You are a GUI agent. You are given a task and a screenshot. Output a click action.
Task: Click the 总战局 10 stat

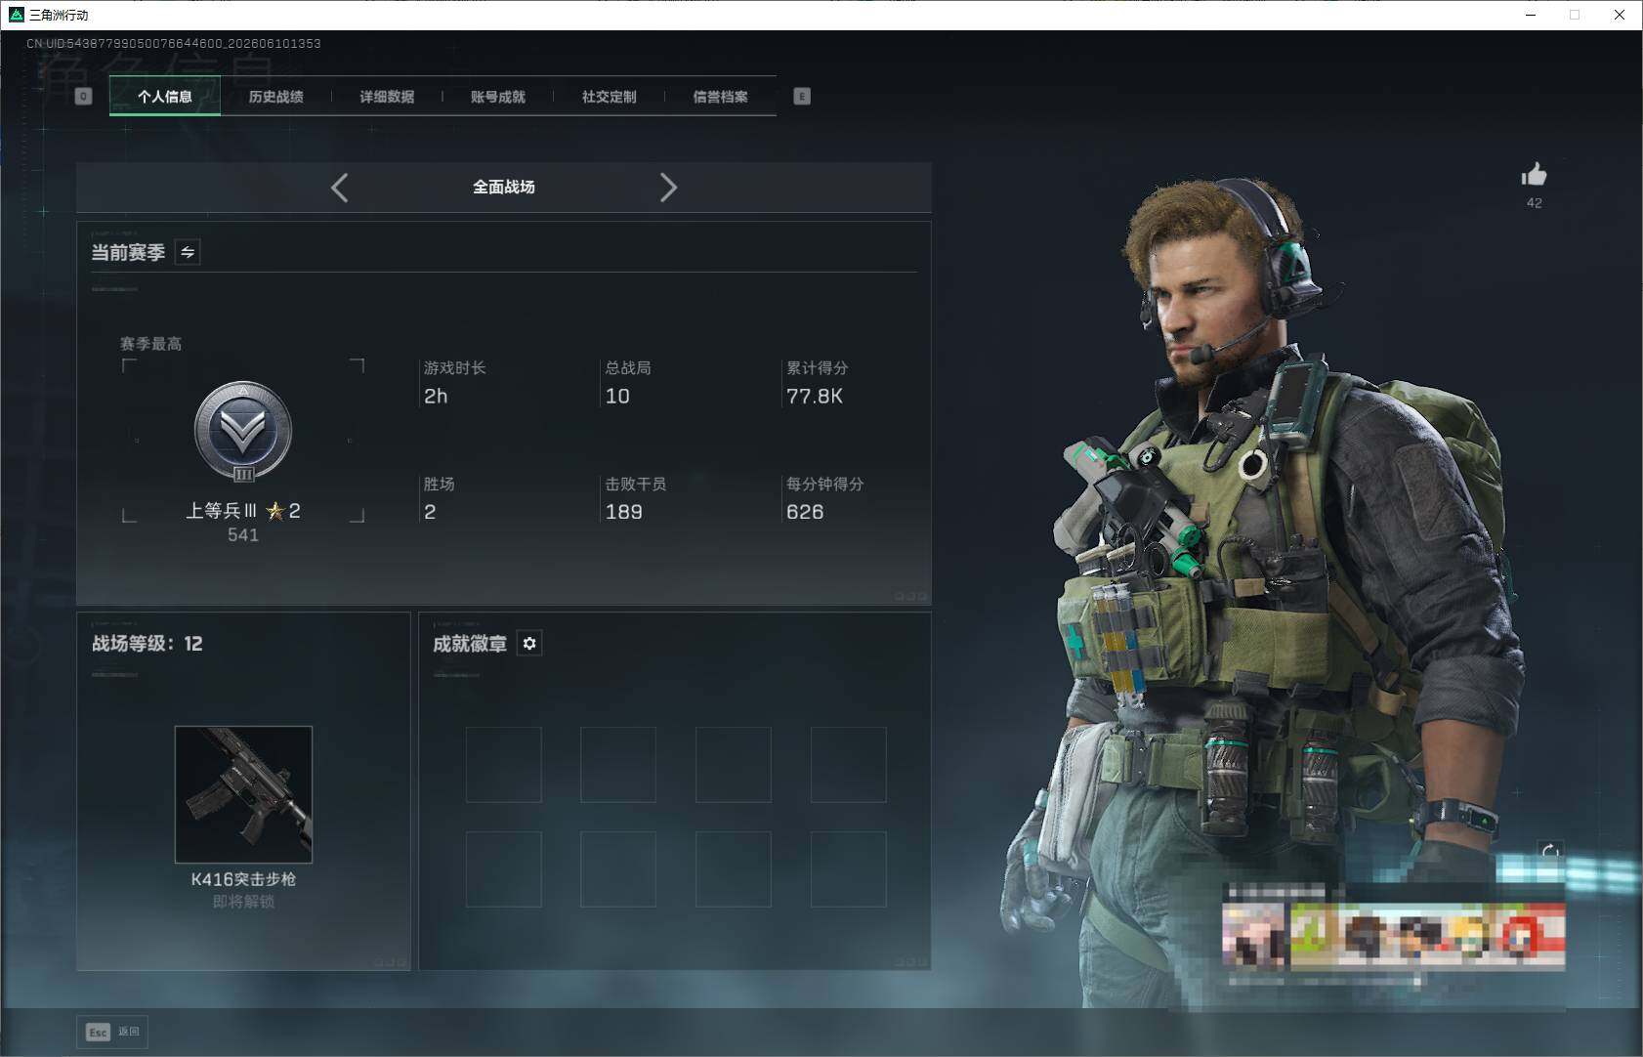628,382
